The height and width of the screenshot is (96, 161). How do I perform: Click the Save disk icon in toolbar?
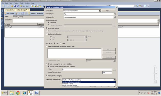click(x=15, y=6)
